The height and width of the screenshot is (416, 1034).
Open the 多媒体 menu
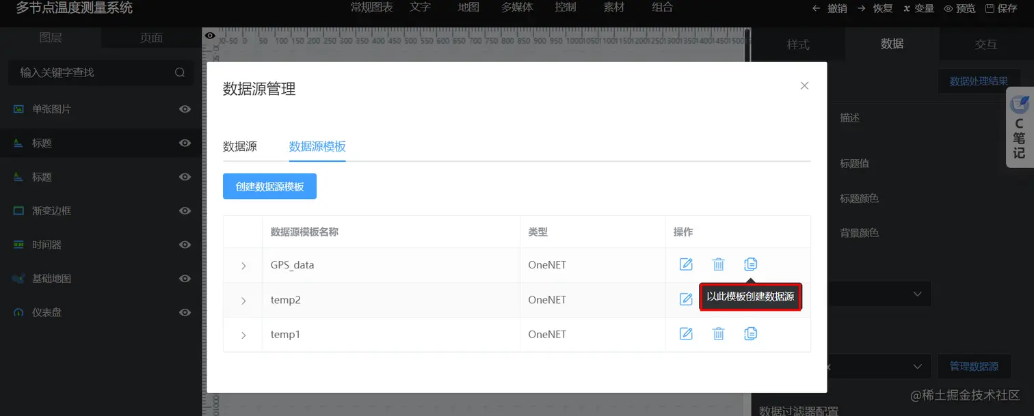tap(517, 8)
